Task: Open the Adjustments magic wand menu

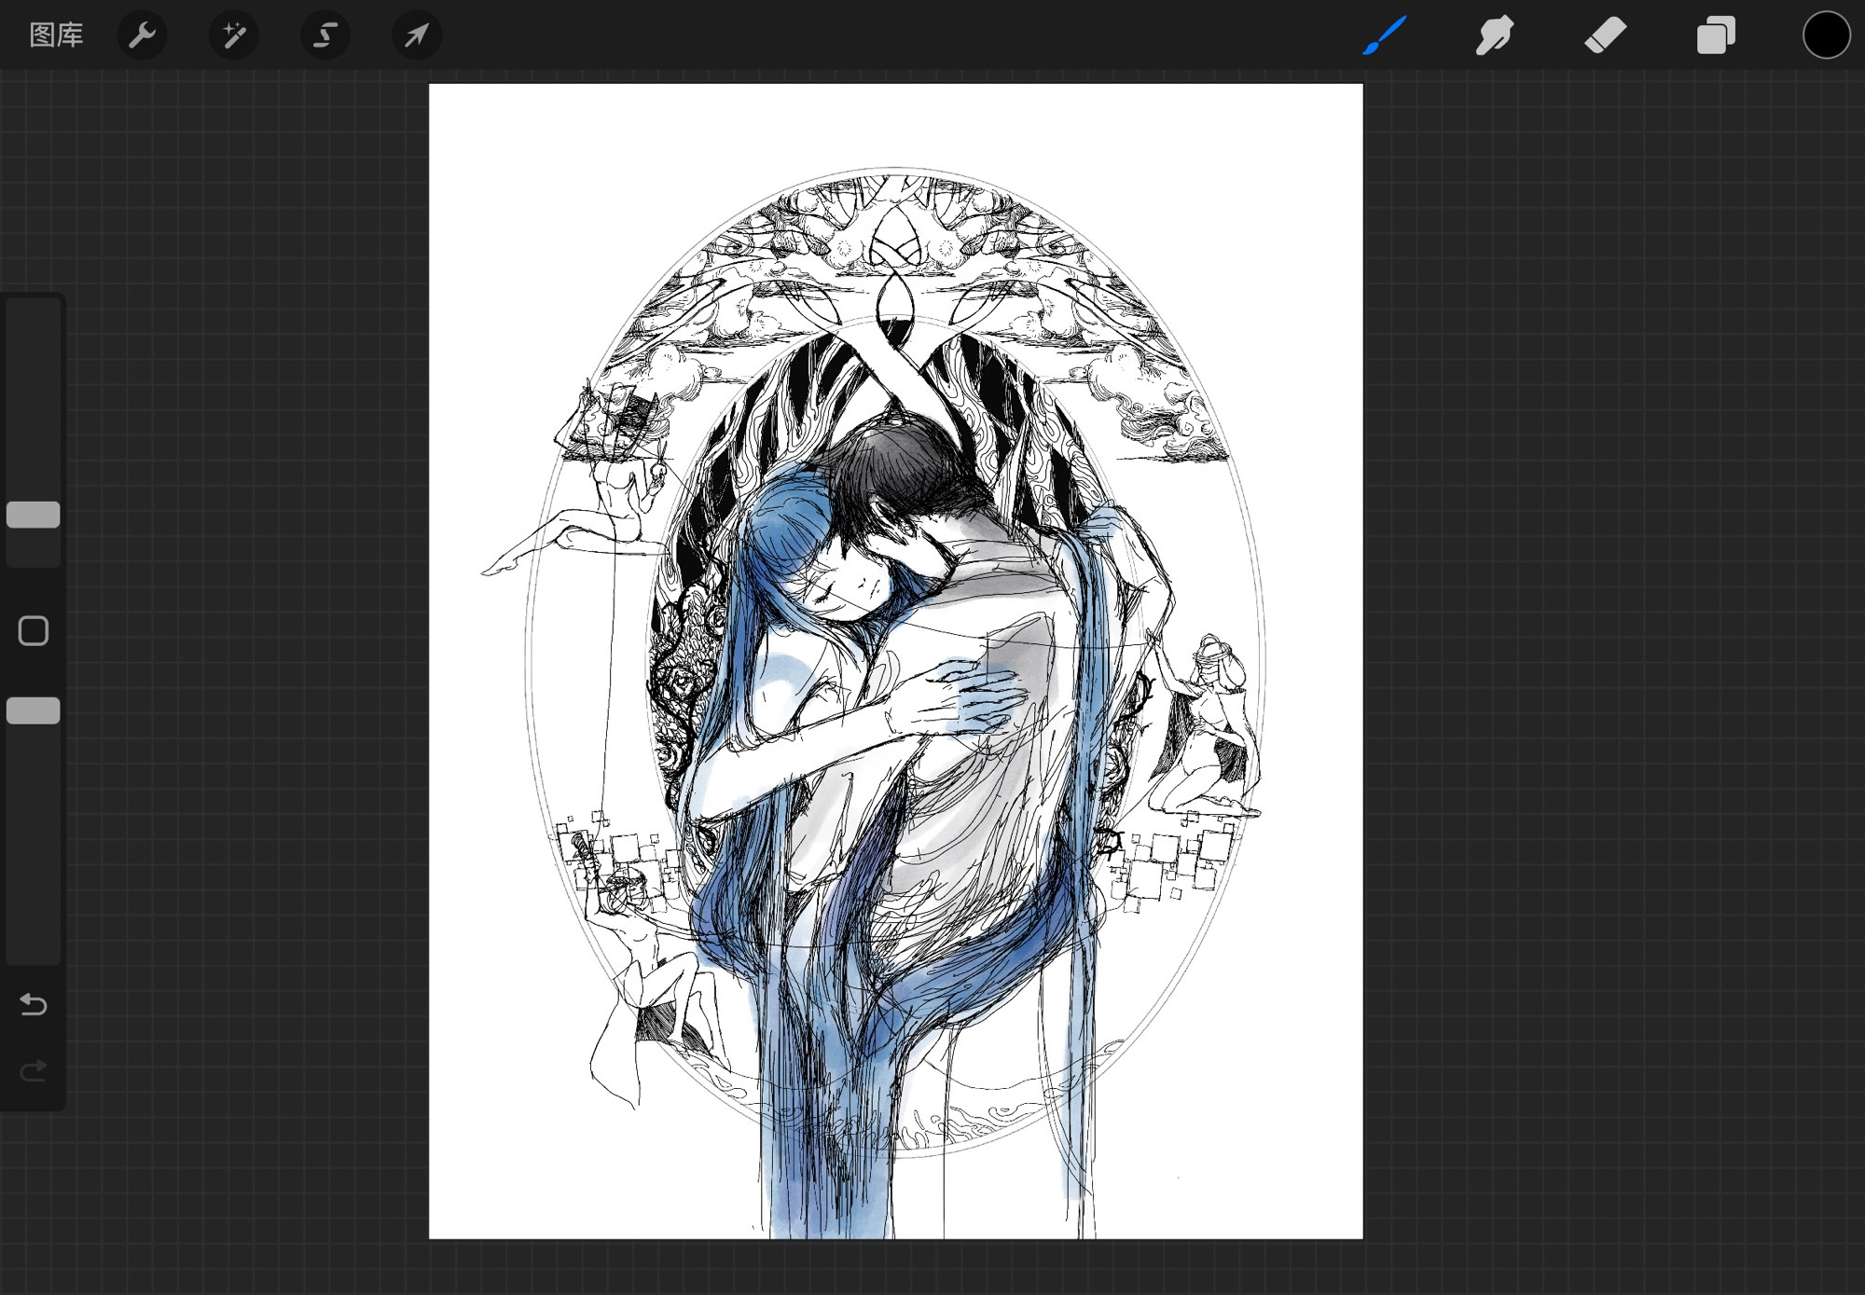Action: click(x=233, y=35)
